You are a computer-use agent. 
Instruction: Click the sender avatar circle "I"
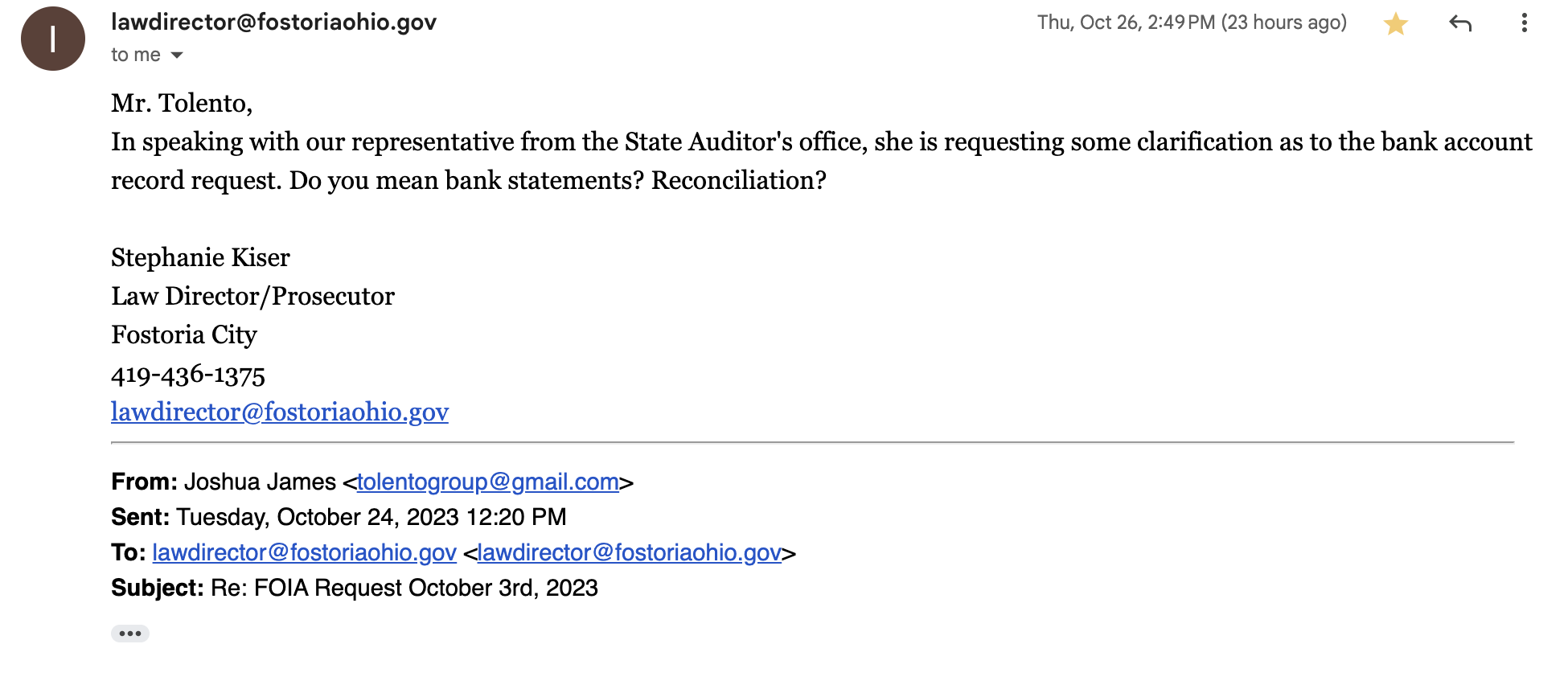click(53, 39)
